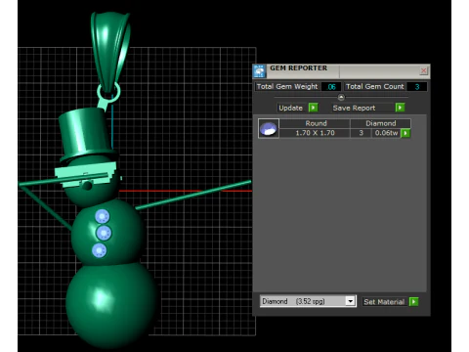Click the green arrow beside 0.06tw
Image resolution: width=469 pixels, height=352 pixels.
click(x=405, y=133)
